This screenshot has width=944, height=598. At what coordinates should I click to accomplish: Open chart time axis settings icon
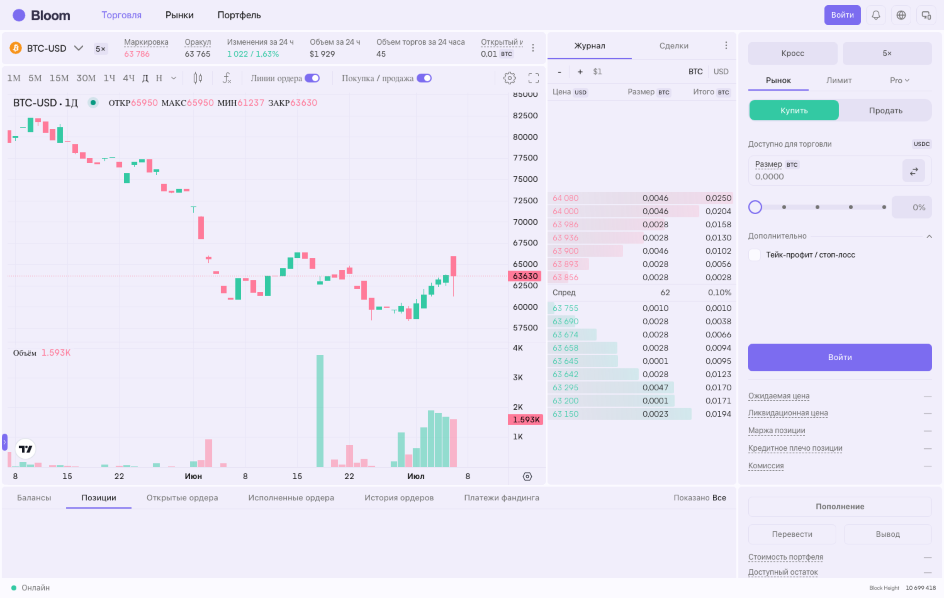pyautogui.click(x=527, y=477)
